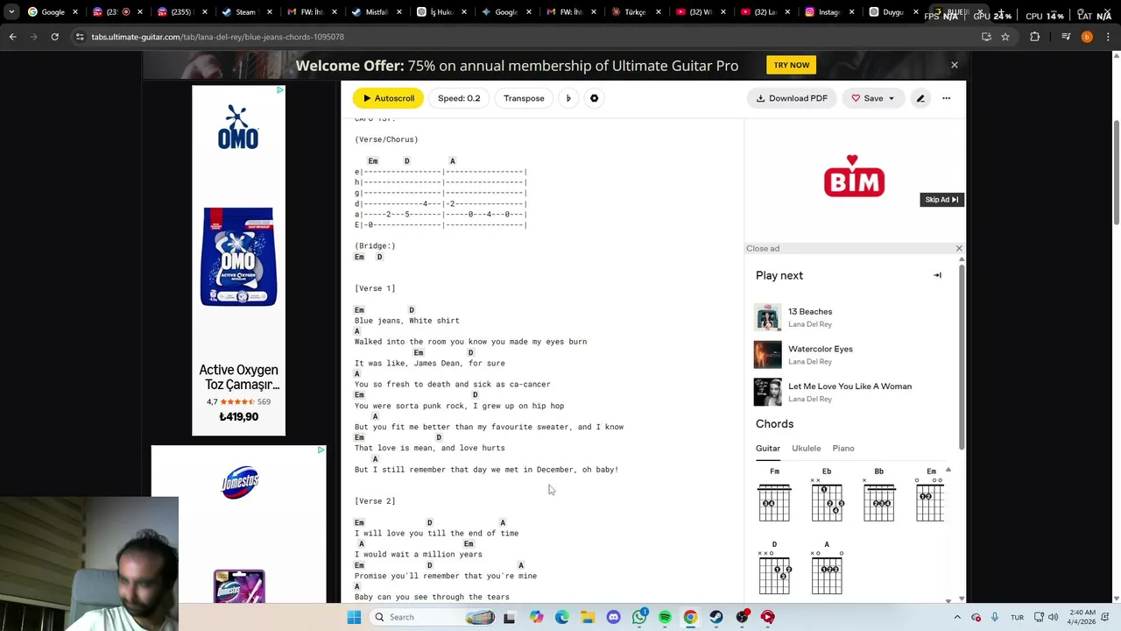The width and height of the screenshot is (1121, 631).
Task: Download the tab as PDF
Action: 792,98
